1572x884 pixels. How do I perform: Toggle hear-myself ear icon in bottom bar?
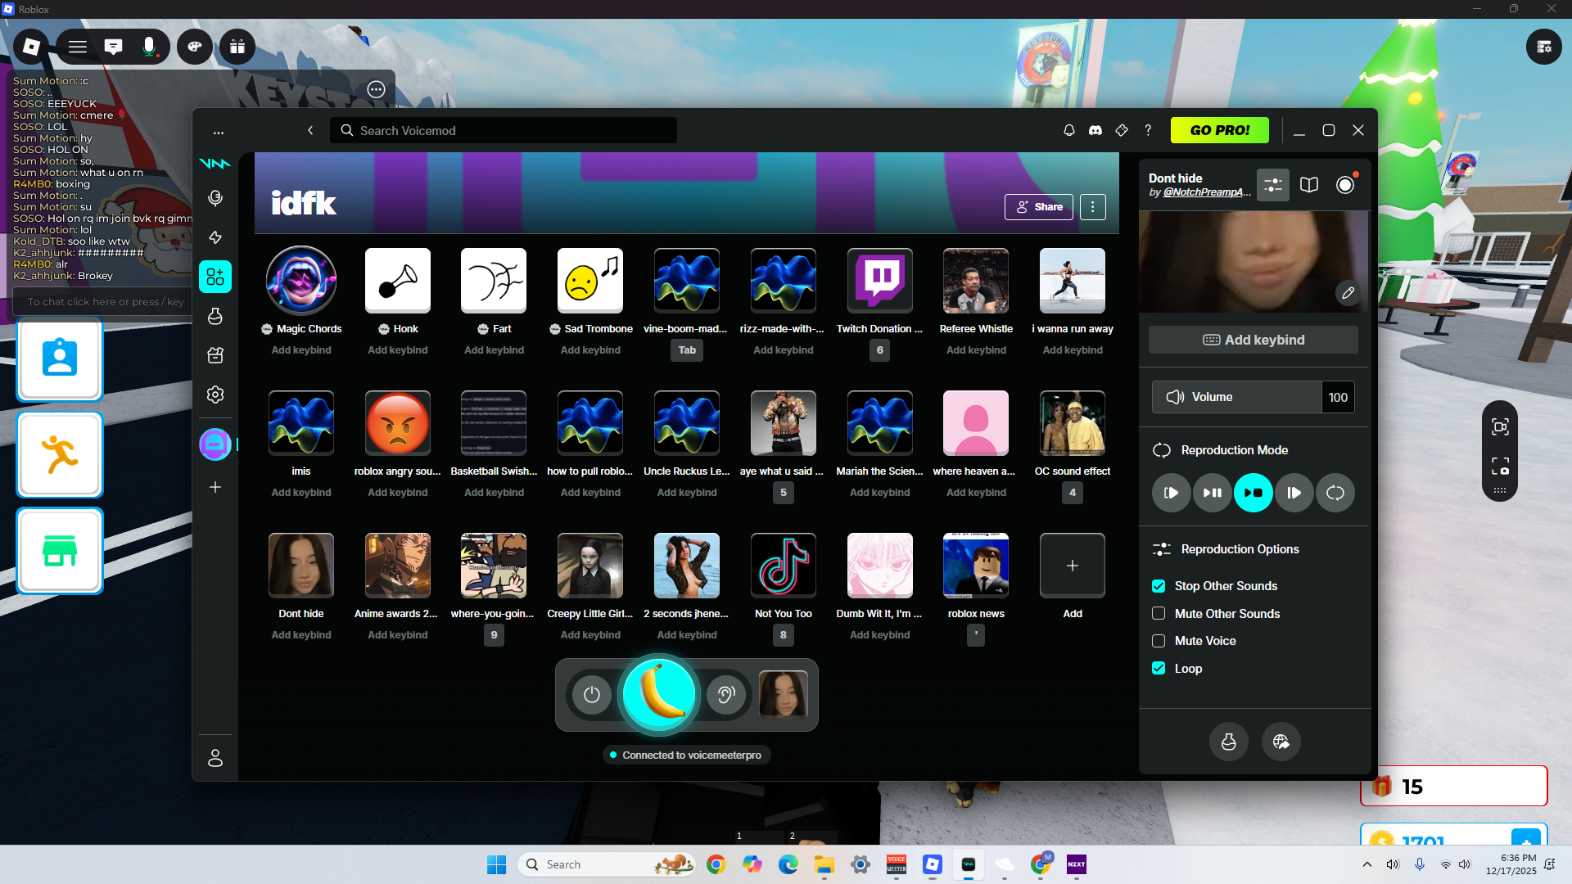(725, 695)
